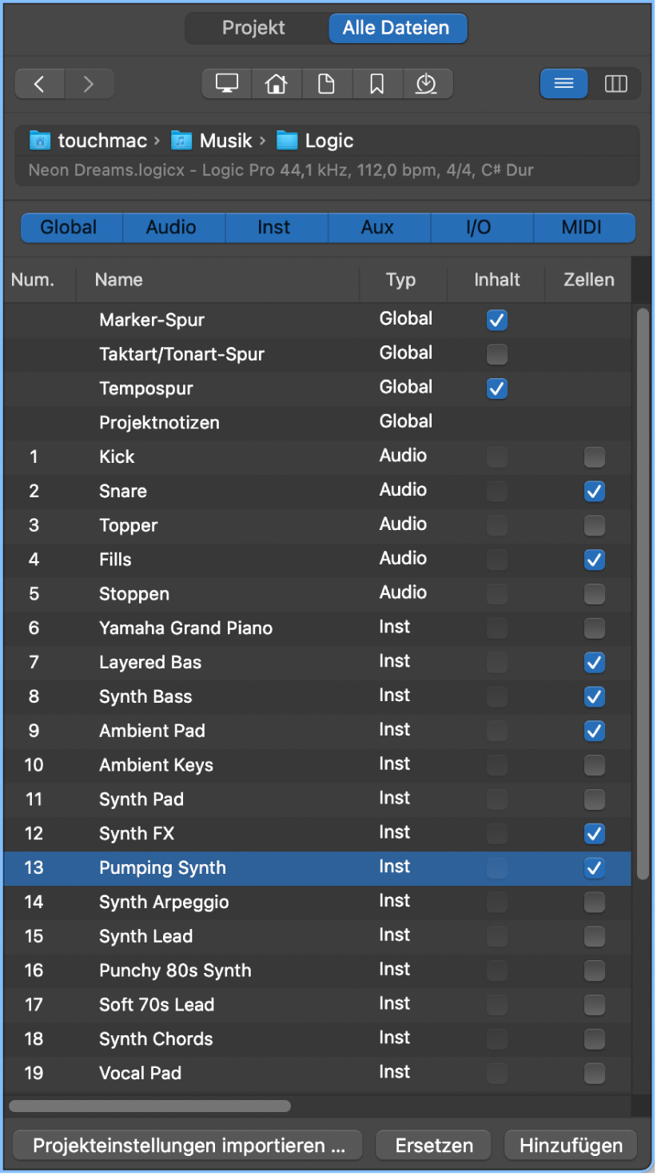This screenshot has width=657, height=1176.
Task: Open the project file location icon
Action: pyautogui.click(x=326, y=84)
